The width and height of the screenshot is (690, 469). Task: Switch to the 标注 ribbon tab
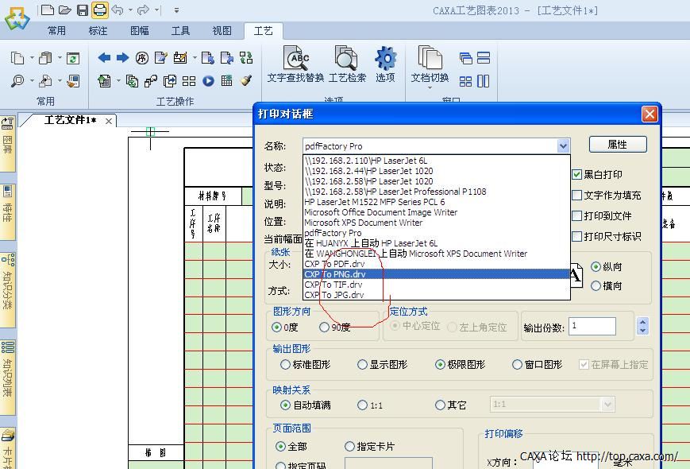pyautogui.click(x=98, y=31)
